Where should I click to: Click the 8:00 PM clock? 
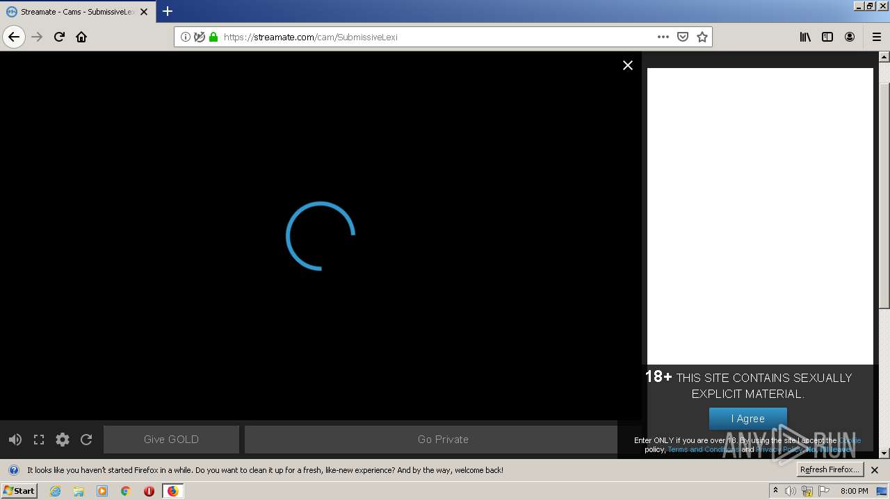point(854,491)
